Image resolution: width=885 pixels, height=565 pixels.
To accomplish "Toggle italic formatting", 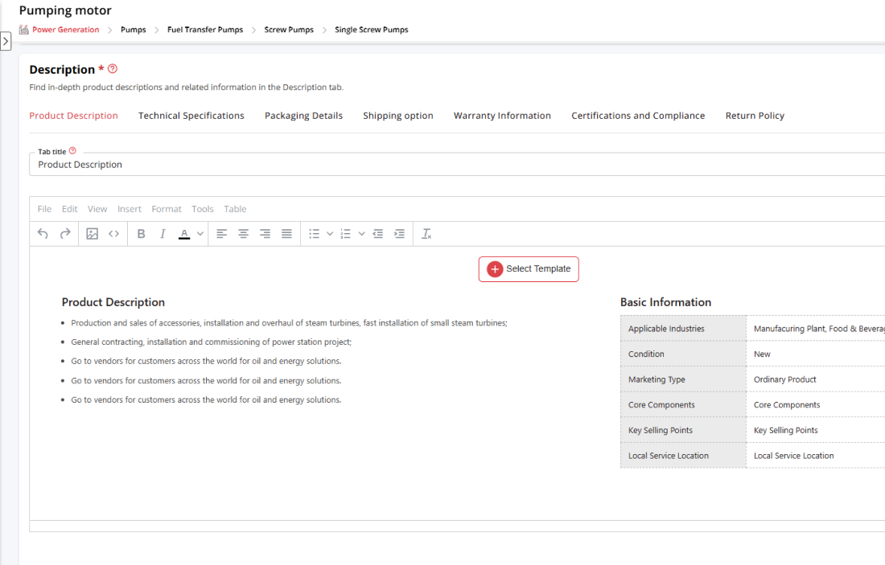I will coord(163,234).
